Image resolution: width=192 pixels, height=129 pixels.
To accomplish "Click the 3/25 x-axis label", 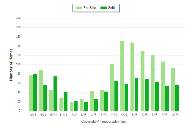I will (104, 115).
